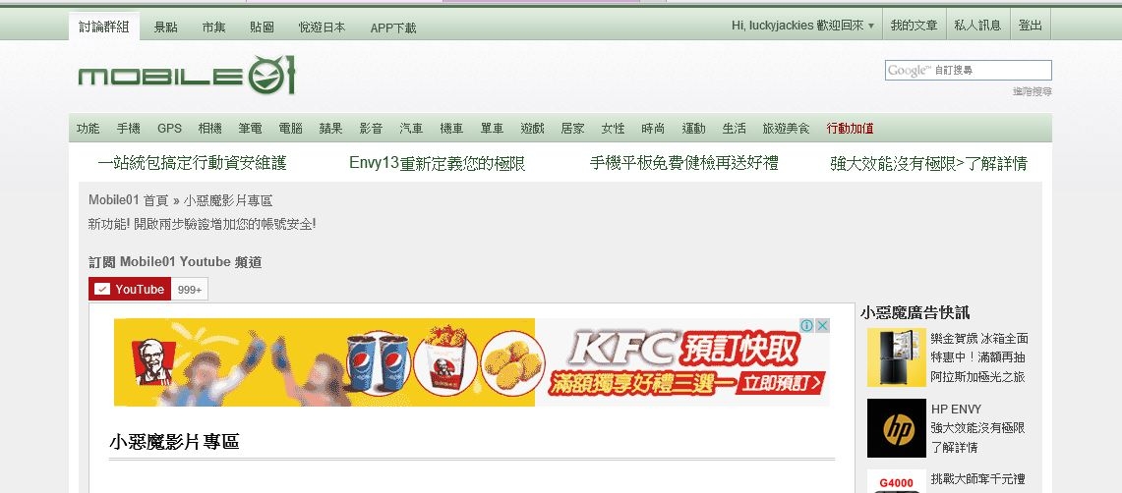Click the Google custom search field
The image size is (1122, 493).
tap(969, 70)
